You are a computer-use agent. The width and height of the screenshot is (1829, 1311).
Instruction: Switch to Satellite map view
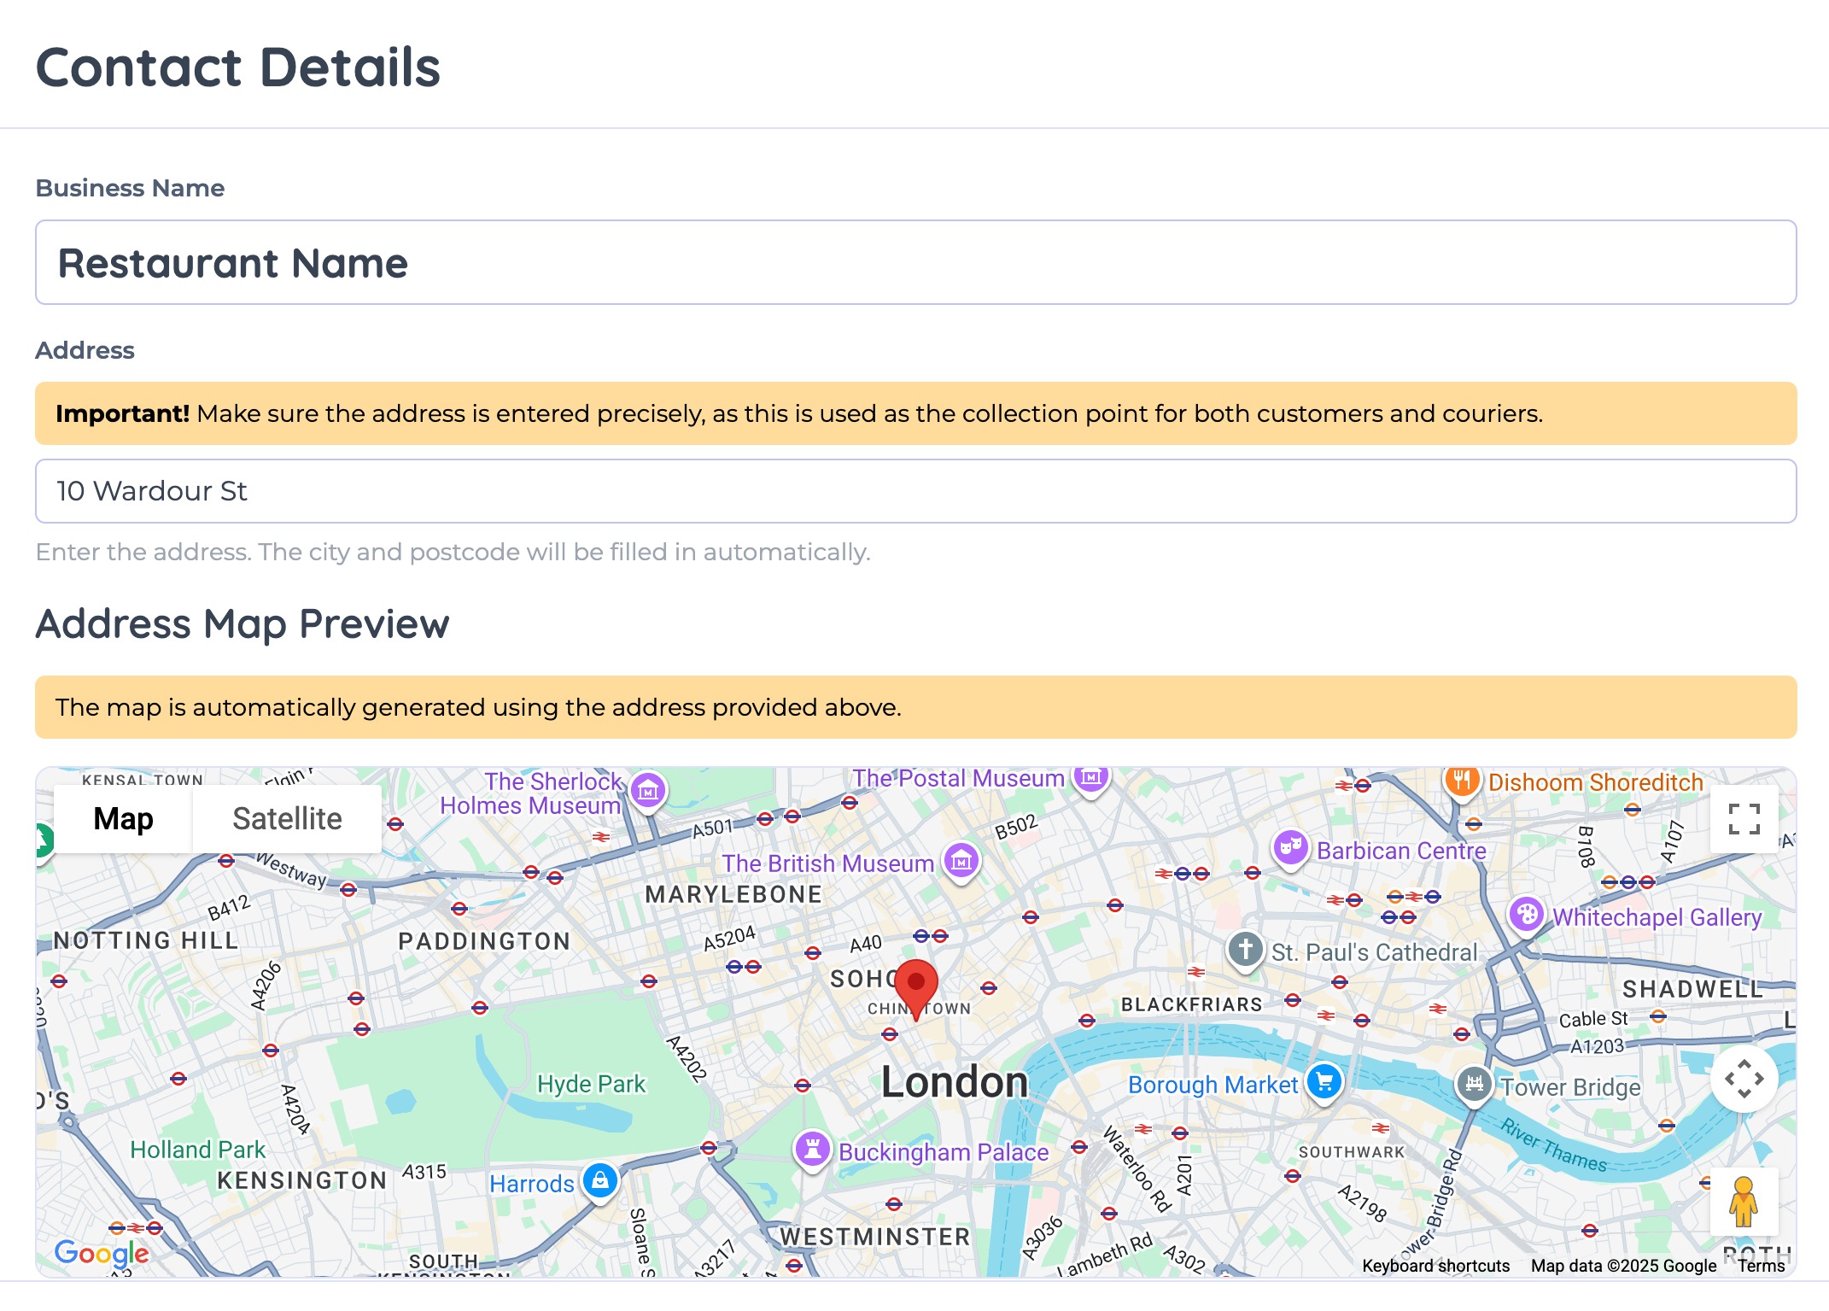[x=287, y=819]
